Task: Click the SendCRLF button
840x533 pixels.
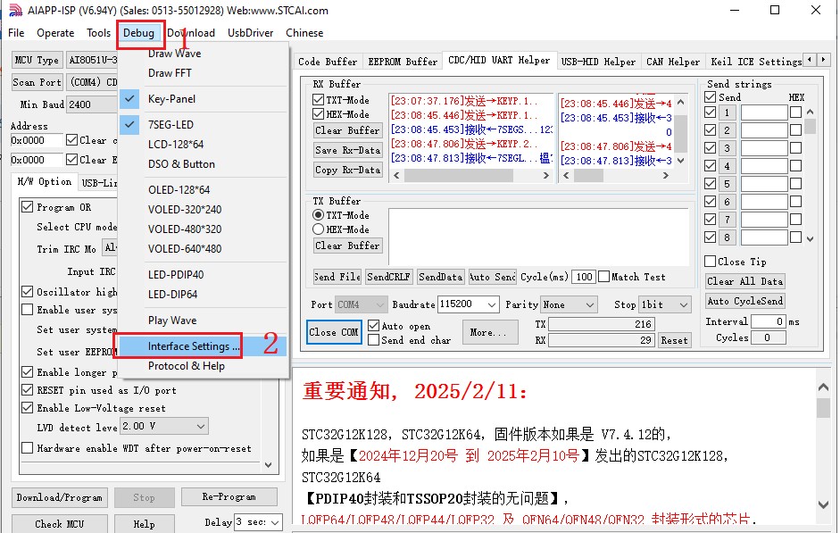Action: pyautogui.click(x=388, y=277)
